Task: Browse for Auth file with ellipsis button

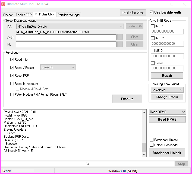Action: (x=120, y=37)
